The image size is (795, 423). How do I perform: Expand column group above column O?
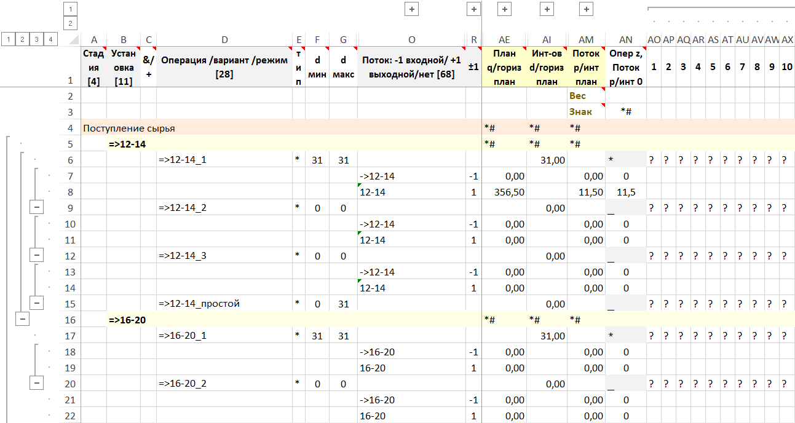[x=411, y=9]
